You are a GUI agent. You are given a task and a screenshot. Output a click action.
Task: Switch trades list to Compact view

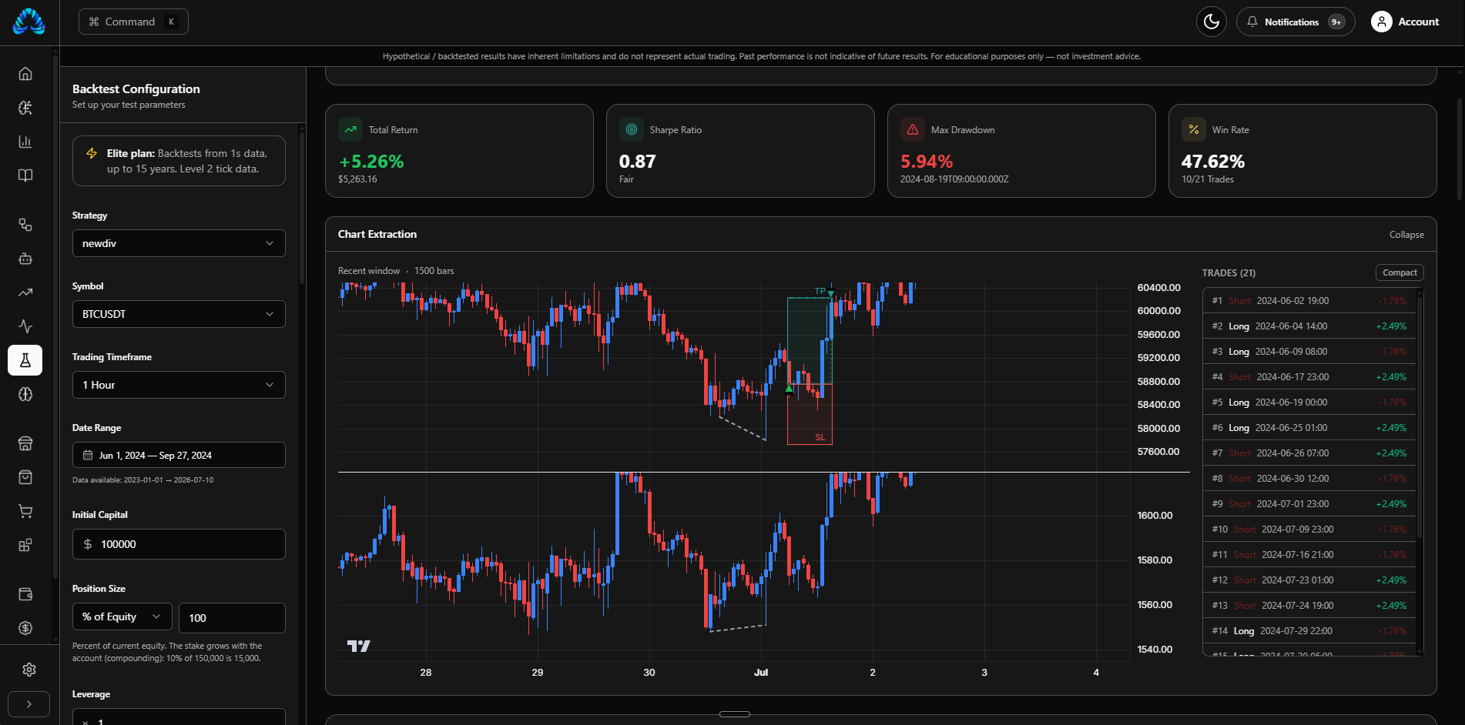pyautogui.click(x=1400, y=272)
